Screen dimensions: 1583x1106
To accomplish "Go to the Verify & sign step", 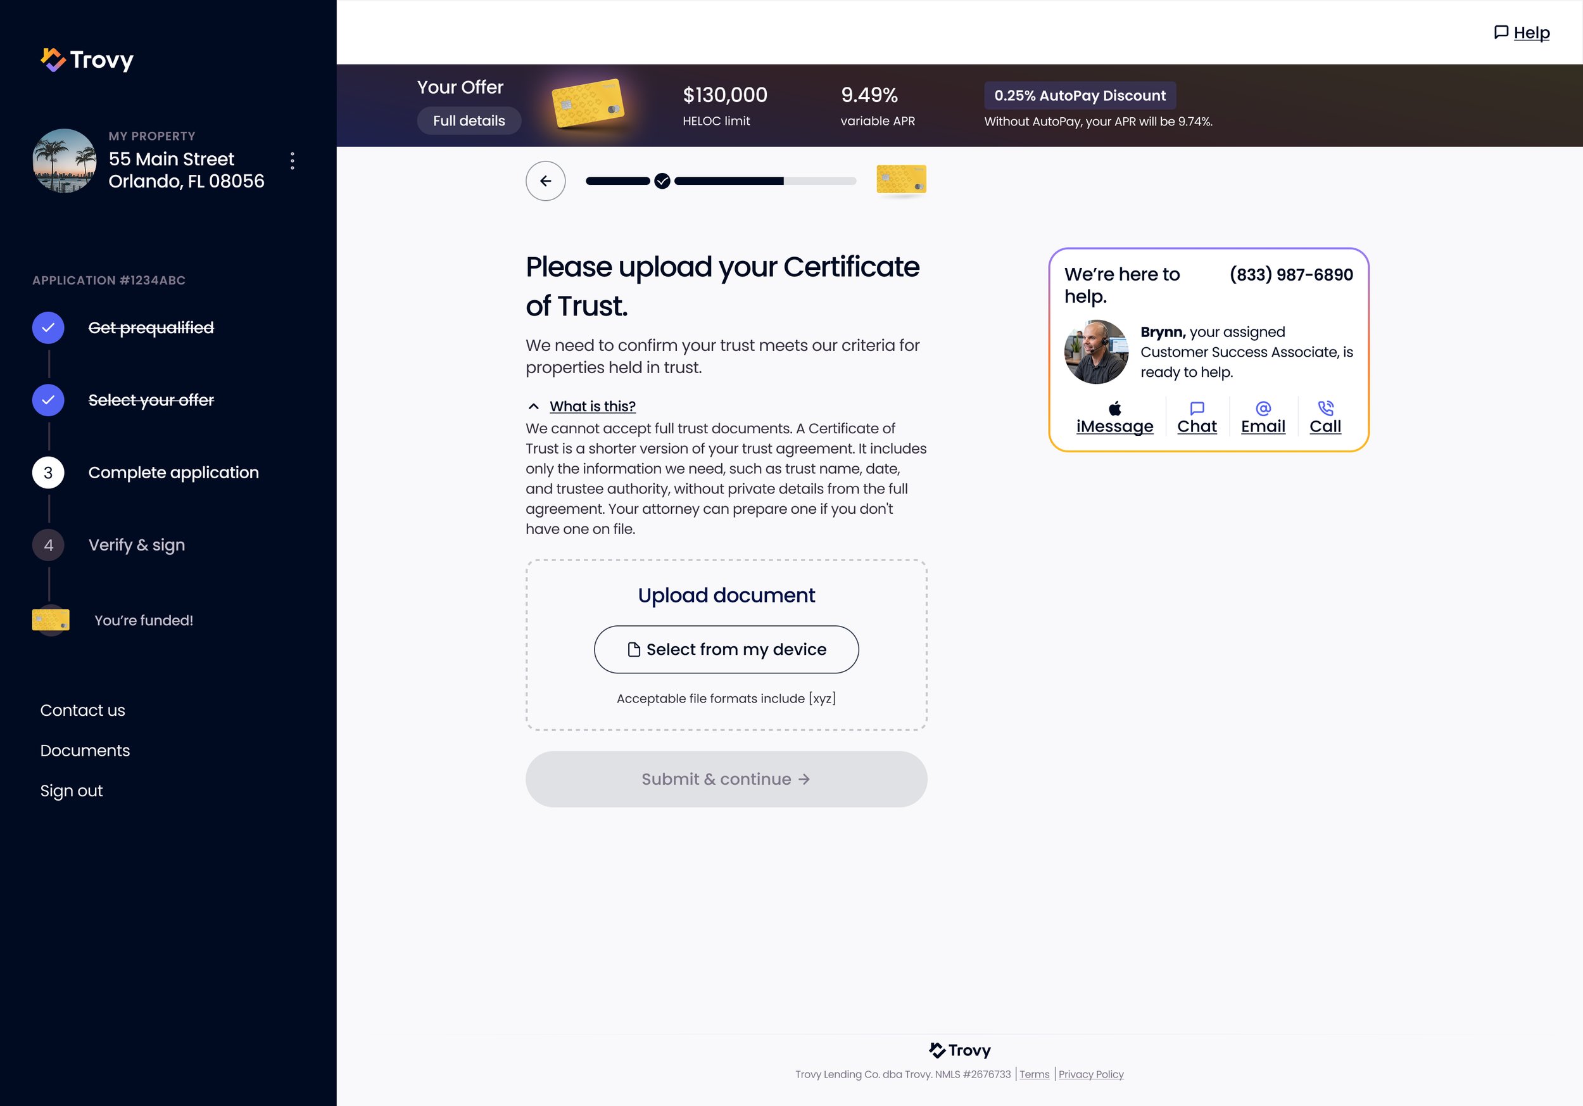I will tap(137, 545).
